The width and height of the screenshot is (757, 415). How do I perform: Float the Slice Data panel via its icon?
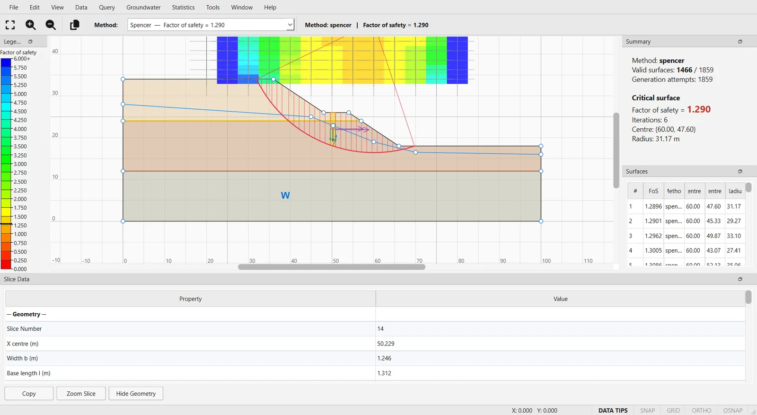tap(740, 279)
